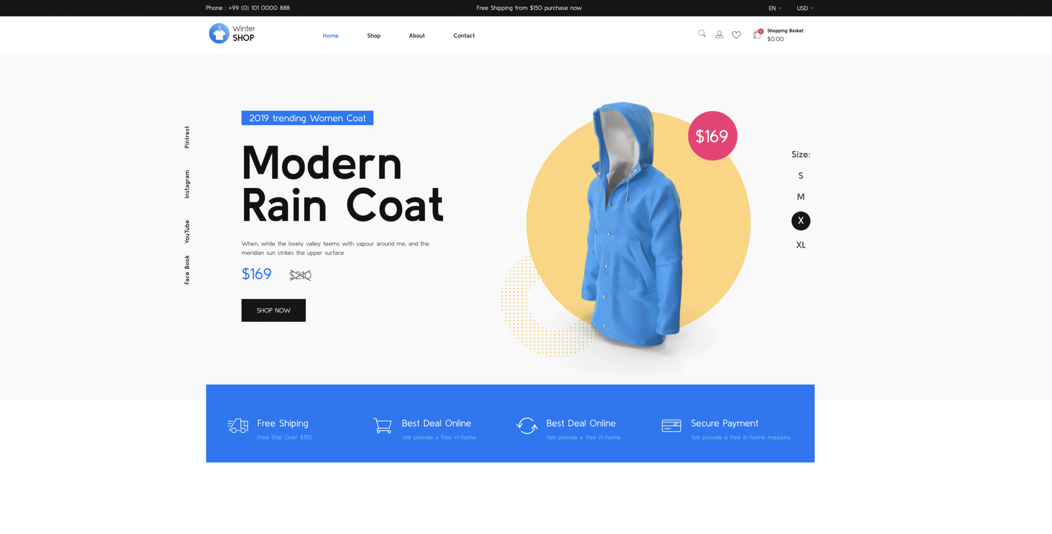The image size is (1052, 534).
Task: Expand the EN language dropdown
Action: tap(775, 8)
